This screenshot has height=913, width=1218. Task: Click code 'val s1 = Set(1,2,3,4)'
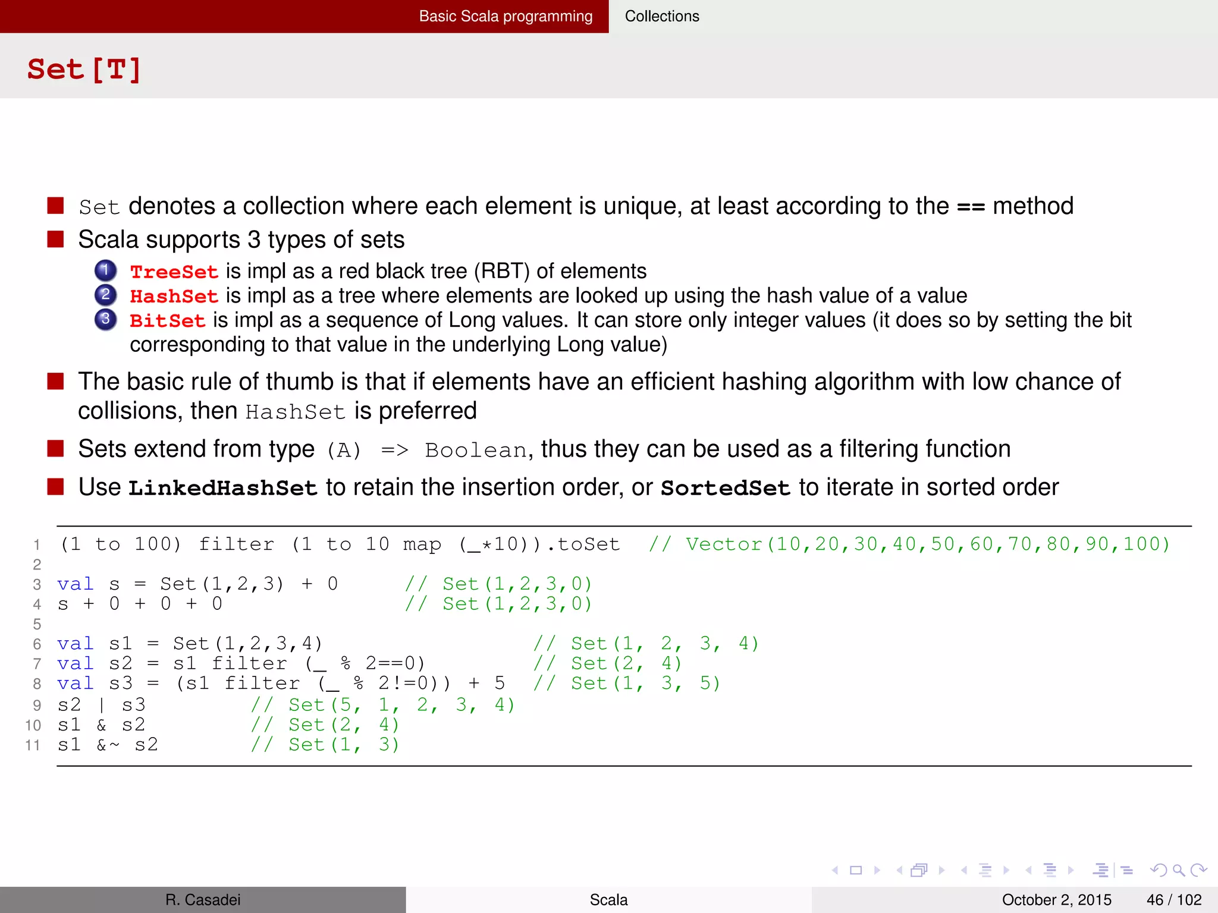(190, 643)
